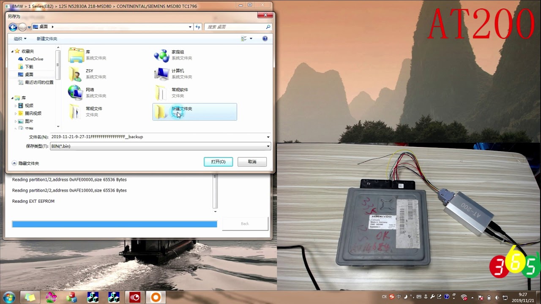541x304 pixels.
Task: Open the clock showing 9:27 2019/11/21
Action: (x=523, y=297)
